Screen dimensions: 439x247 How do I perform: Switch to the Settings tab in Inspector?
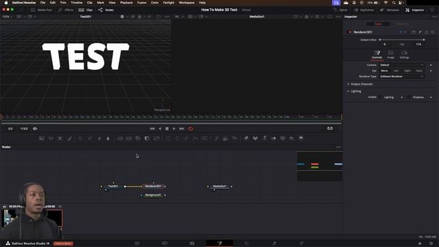404,54
